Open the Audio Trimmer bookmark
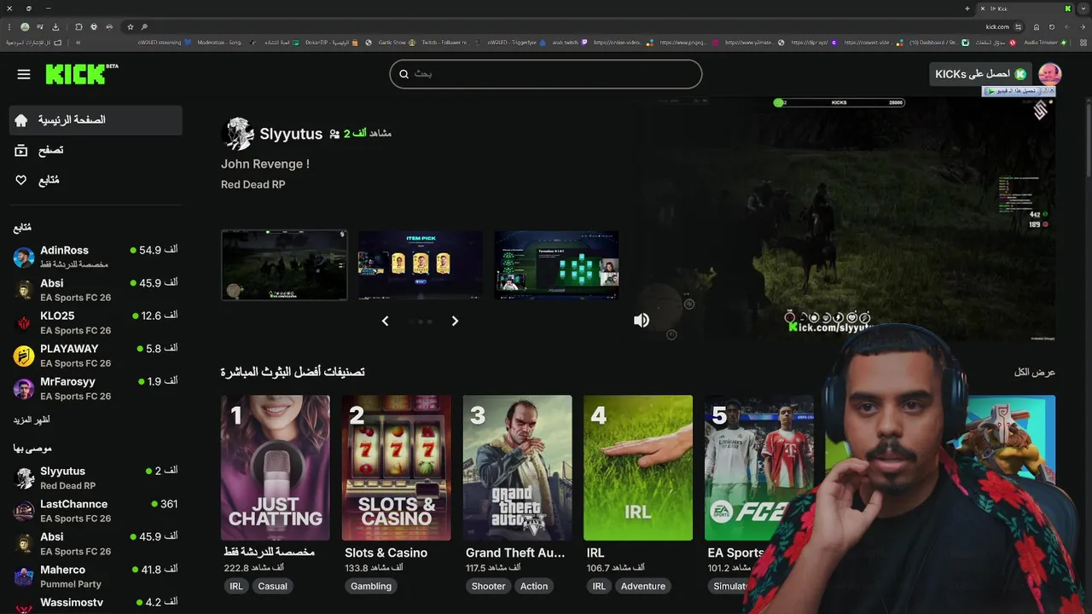The height and width of the screenshot is (614, 1092). [x=1045, y=43]
